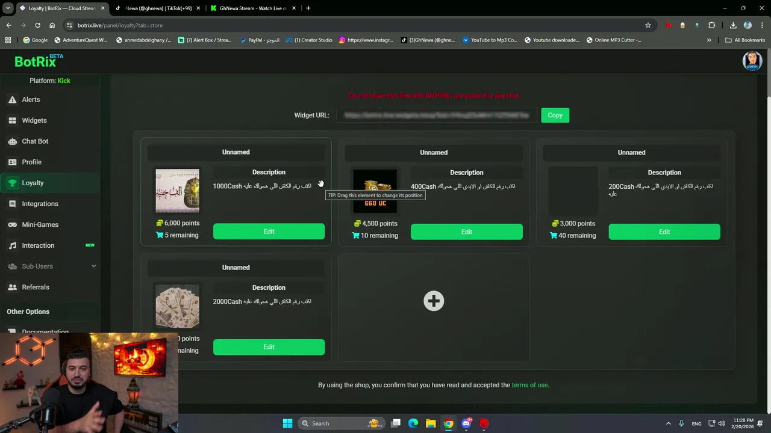
Task: Open the Windows Start menu
Action: 287,423
